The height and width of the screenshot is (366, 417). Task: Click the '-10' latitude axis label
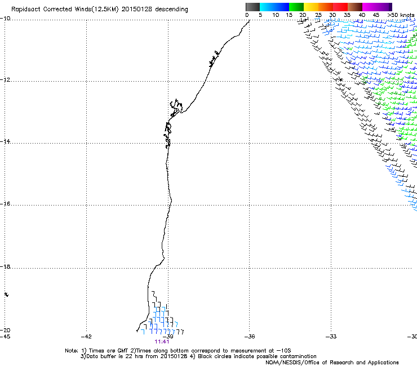coord(5,19)
